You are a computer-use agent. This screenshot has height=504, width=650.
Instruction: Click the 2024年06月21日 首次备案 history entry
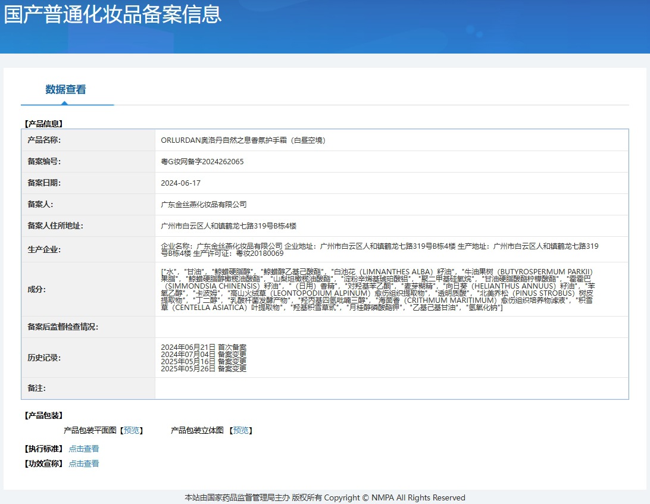(x=204, y=347)
